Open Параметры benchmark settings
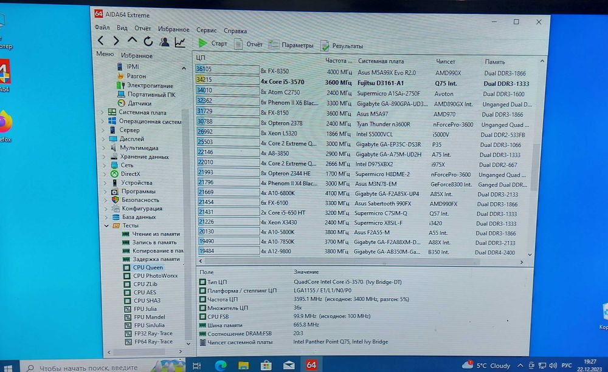 click(x=291, y=45)
